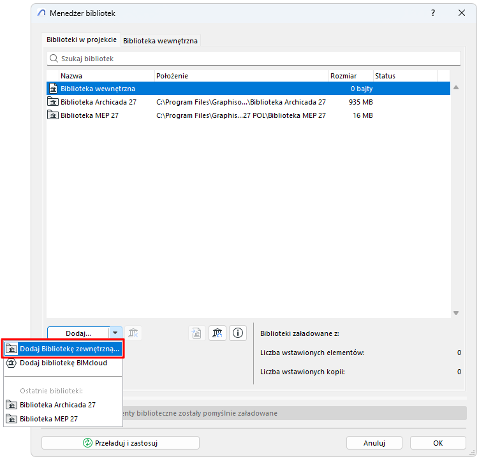Click Przeładuj i zastosuj button
479x459 pixels.
[x=121, y=443]
